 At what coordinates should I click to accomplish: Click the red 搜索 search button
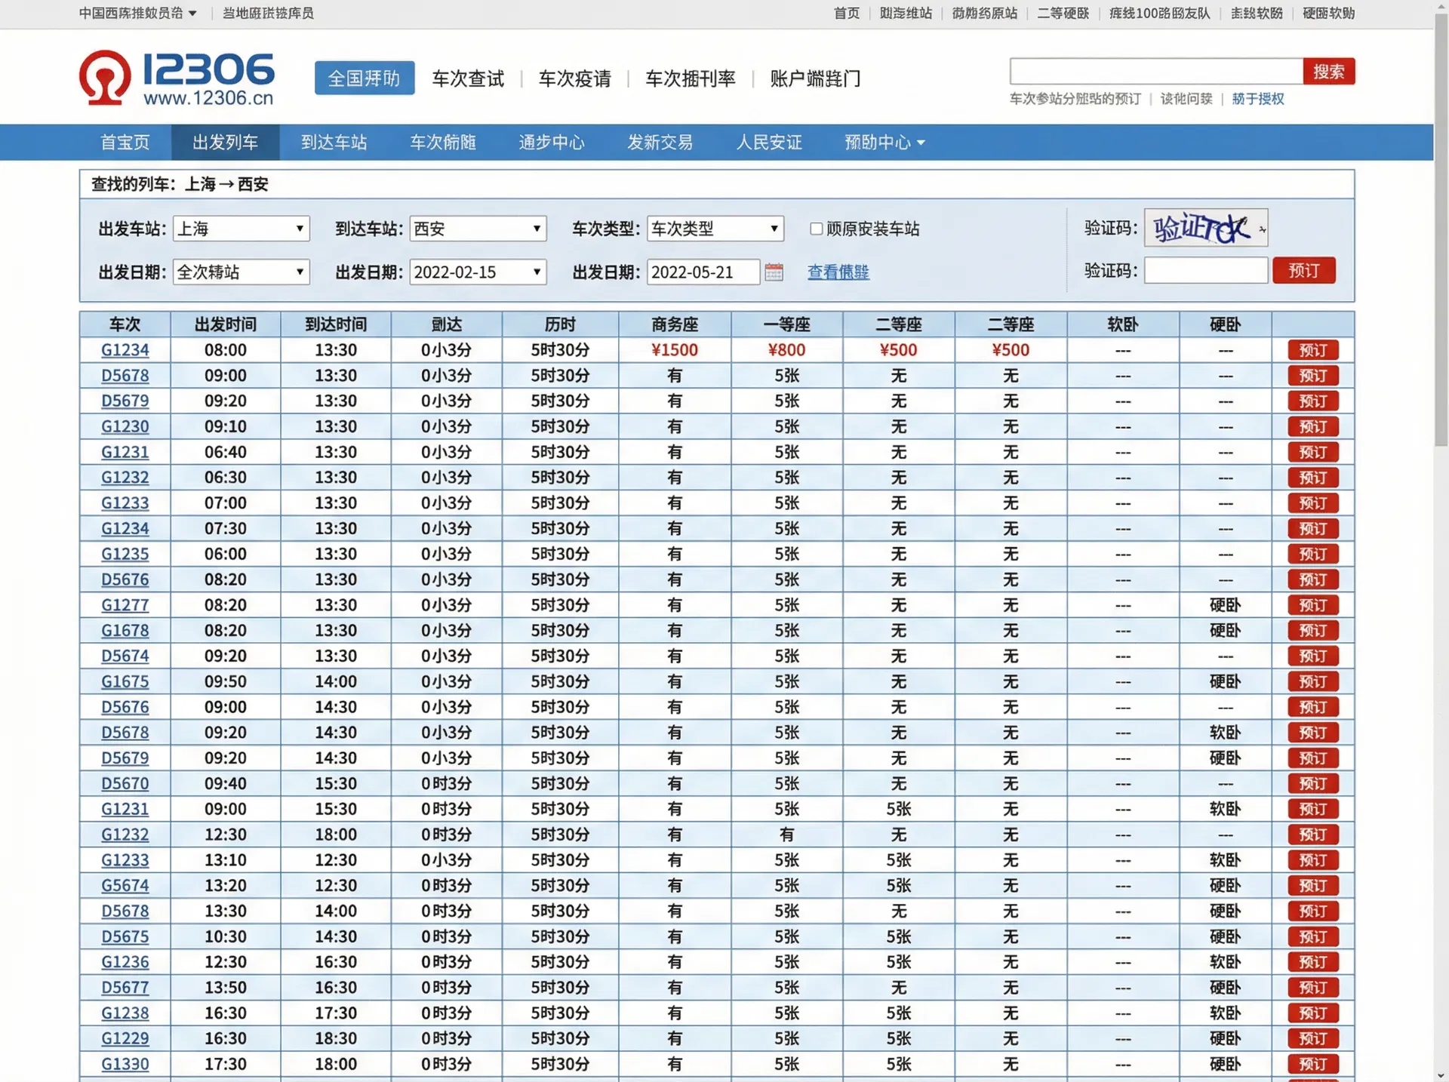pyautogui.click(x=1328, y=72)
